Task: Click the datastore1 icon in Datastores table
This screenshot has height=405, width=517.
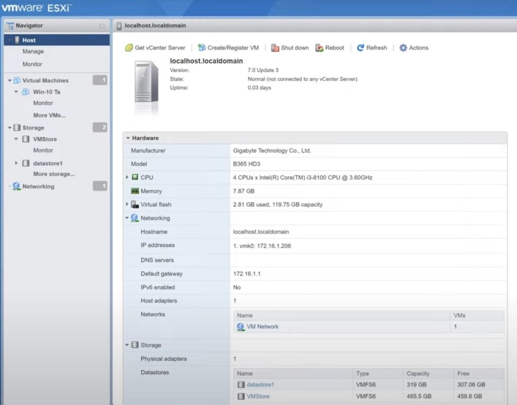Action: point(241,385)
